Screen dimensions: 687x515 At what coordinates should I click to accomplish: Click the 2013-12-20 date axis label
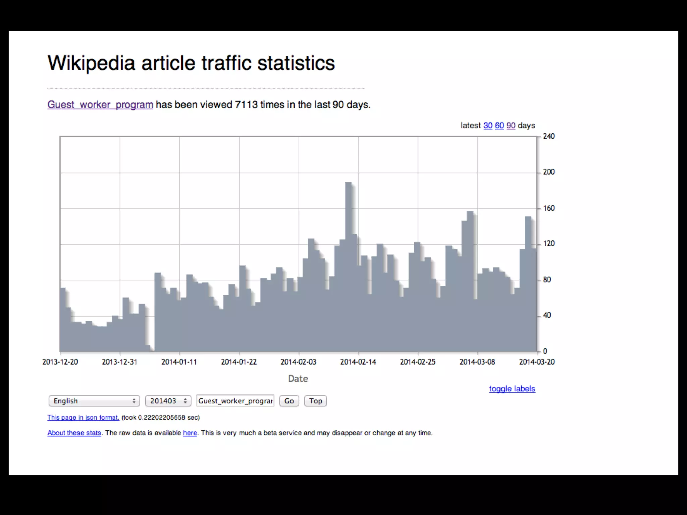[x=60, y=362]
